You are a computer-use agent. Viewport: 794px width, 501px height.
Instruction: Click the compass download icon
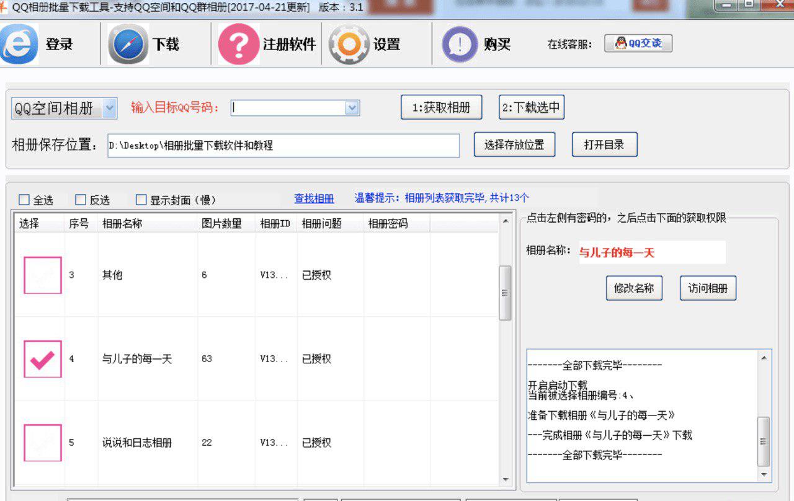click(128, 44)
